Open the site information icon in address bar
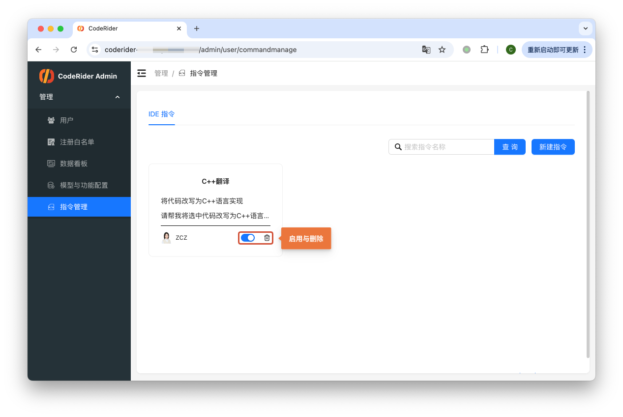The image size is (623, 417). [x=95, y=50]
